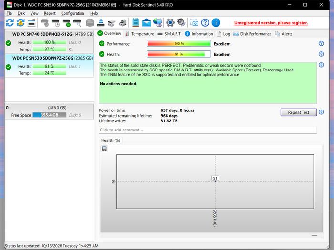Open the disk list panel icon

tap(31, 23)
